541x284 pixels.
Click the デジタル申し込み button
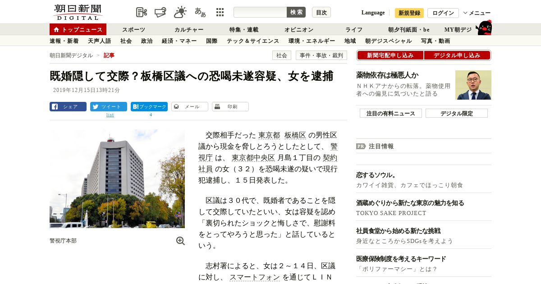click(457, 55)
